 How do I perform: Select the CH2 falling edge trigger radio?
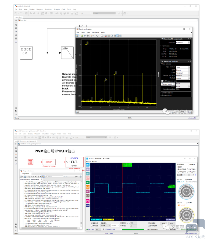[188, 169]
